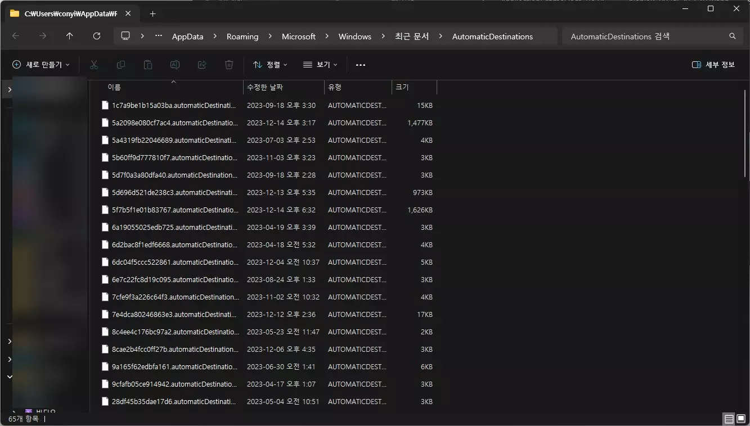
Task: Go to Microsoft breadcrumb folder
Action: 299,37
